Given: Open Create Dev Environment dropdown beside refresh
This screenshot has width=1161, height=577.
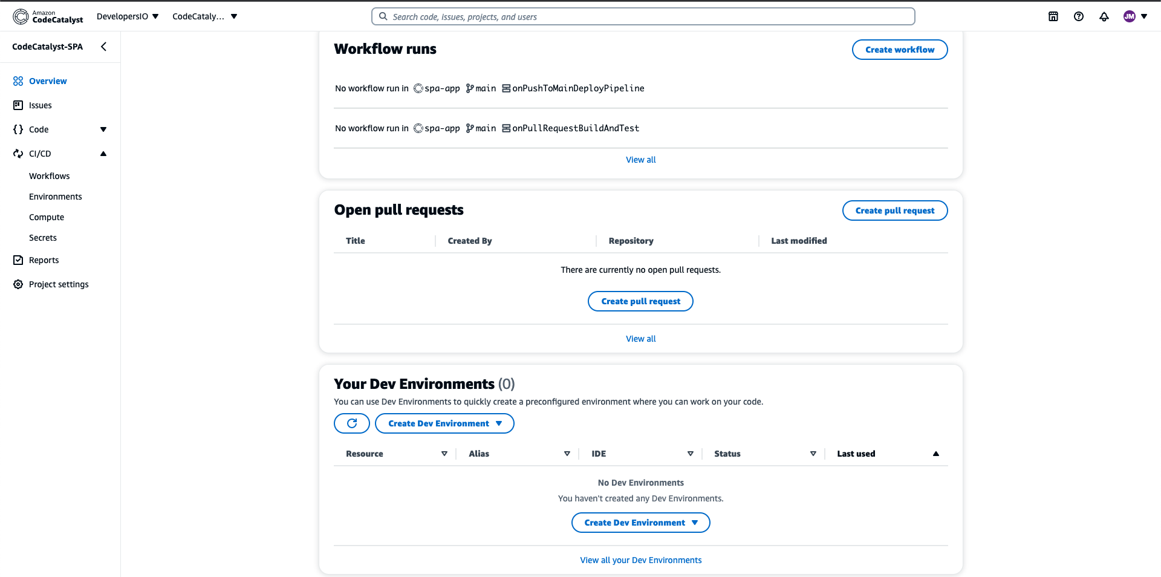Looking at the screenshot, I should [444, 423].
